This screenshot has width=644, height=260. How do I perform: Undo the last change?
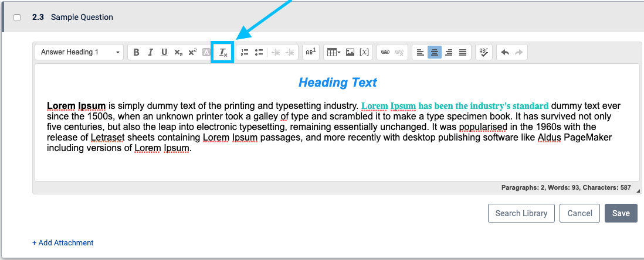[x=505, y=52]
